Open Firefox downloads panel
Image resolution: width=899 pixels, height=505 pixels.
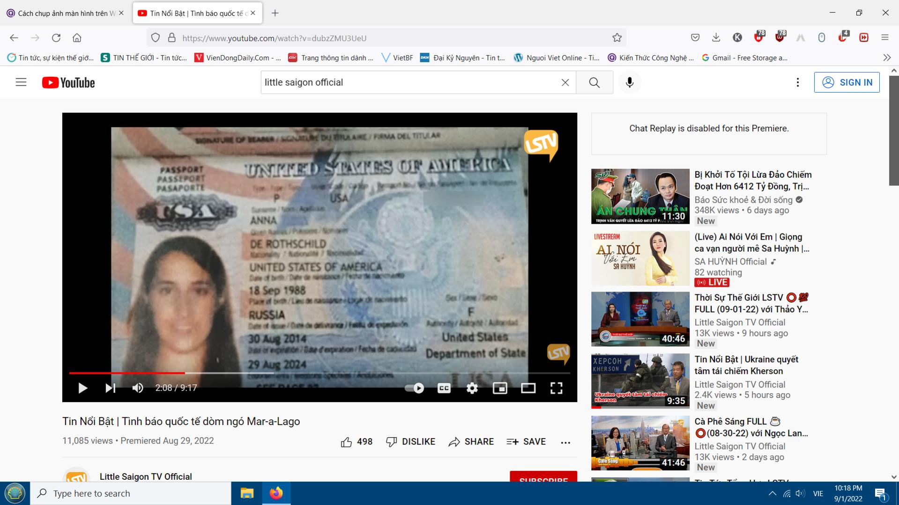click(x=716, y=38)
